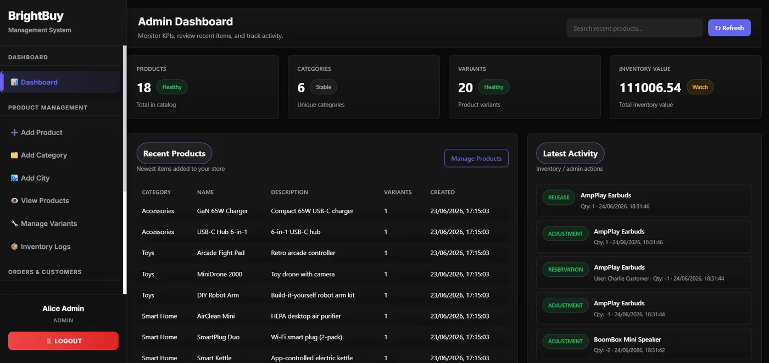Navigate to Add City

(60, 178)
